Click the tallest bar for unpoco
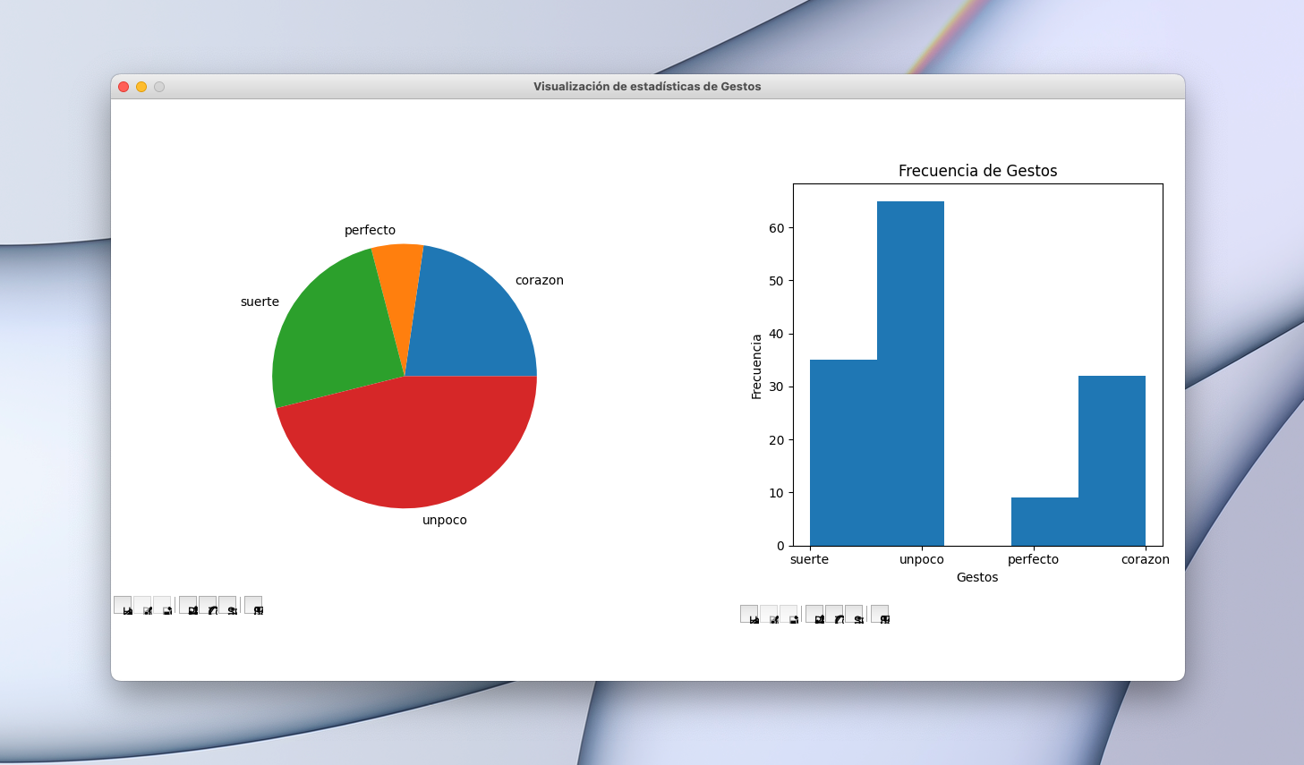 click(910, 373)
